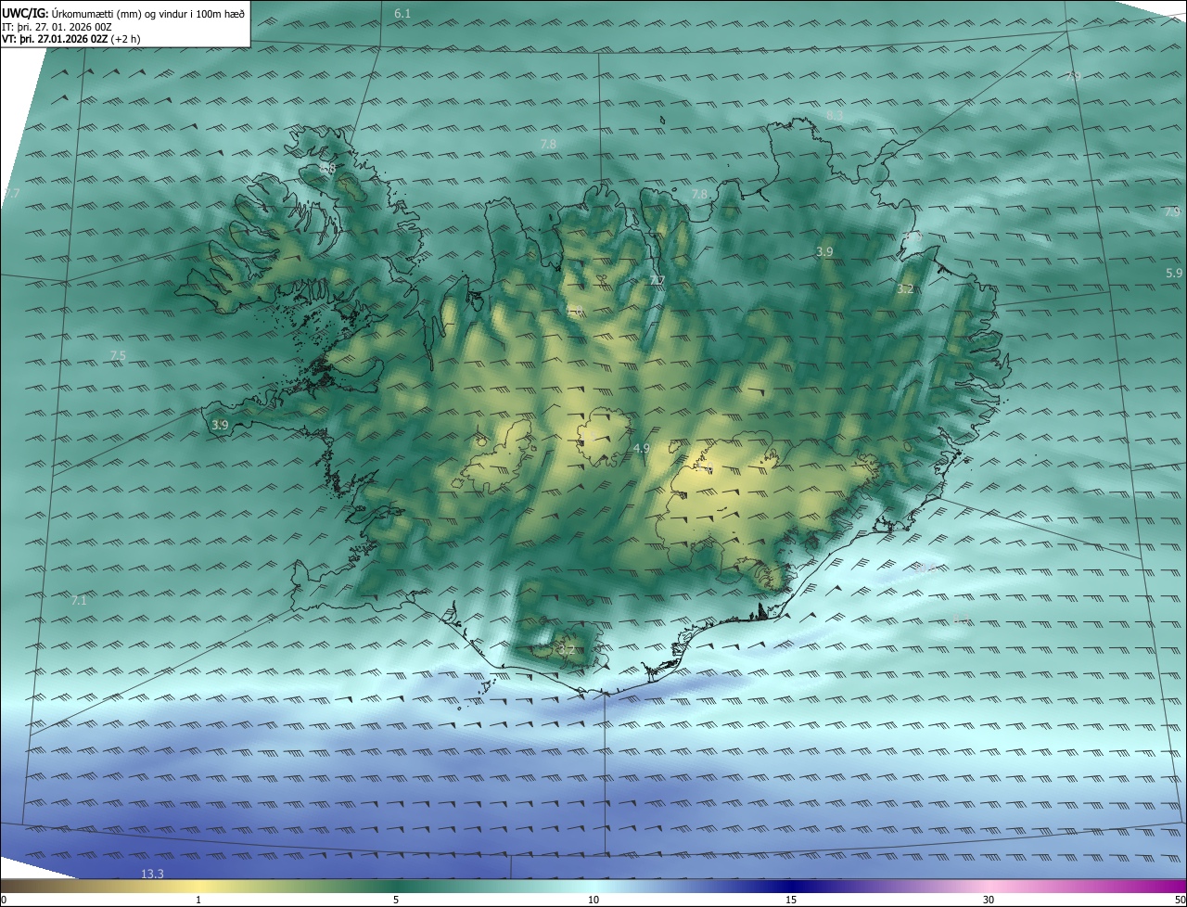The height and width of the screenshot is (907, 1187).
Task: Click the 'VT: þri. 27.01.2026 02Z (+2 h)' line
Action: click(71, 39)
